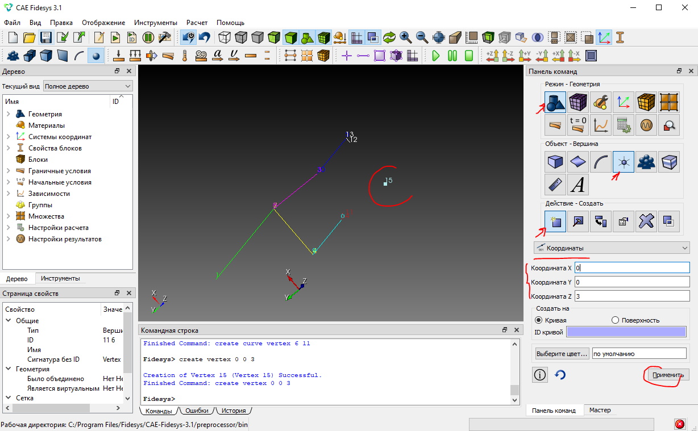The image size is (698, 431).
Task: Select the 'Кривая' radio button
Action: 539,320
